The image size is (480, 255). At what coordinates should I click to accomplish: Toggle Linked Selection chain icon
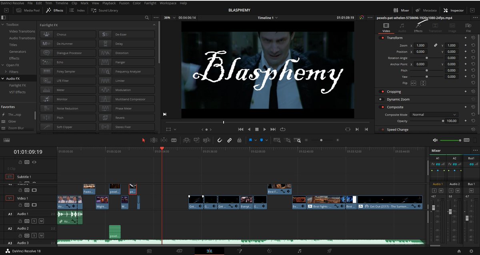tap(230, 140)
